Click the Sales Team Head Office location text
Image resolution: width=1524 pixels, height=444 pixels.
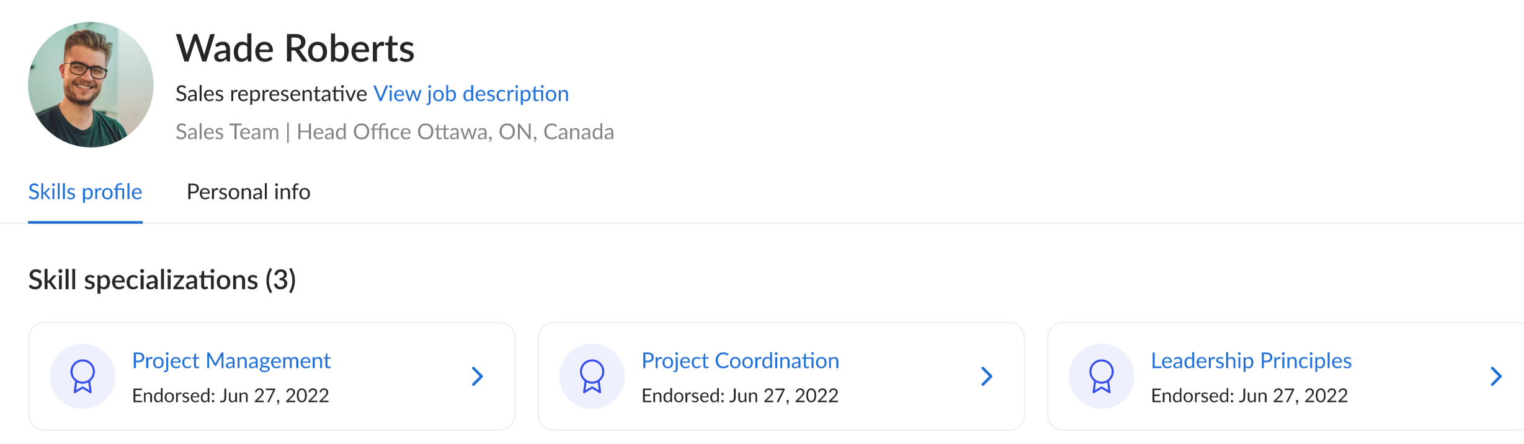(395, 132)
